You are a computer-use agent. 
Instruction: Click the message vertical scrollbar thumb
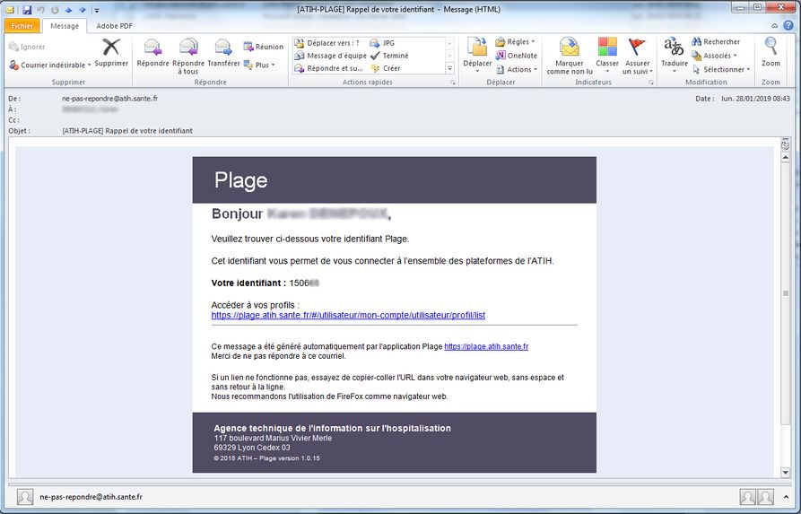[786, 293]
